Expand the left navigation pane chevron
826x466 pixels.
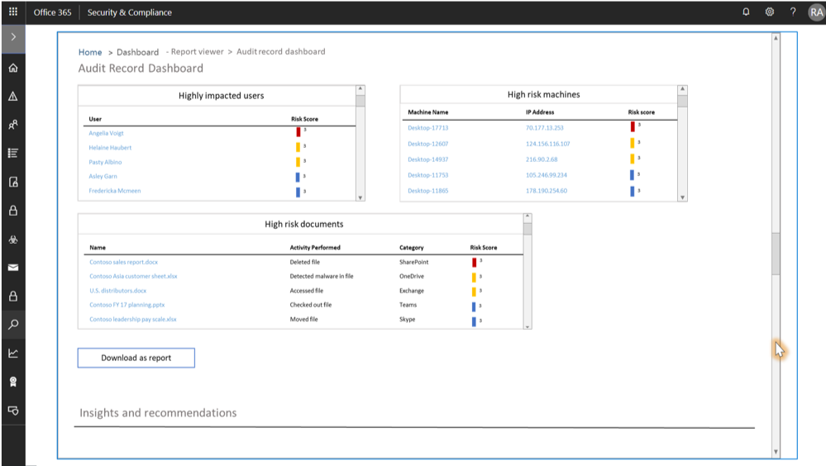[x=13, y=37]
